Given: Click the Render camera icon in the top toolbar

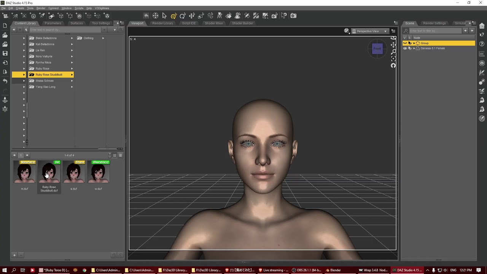Looking at the screenshot, I should (293, 16).
